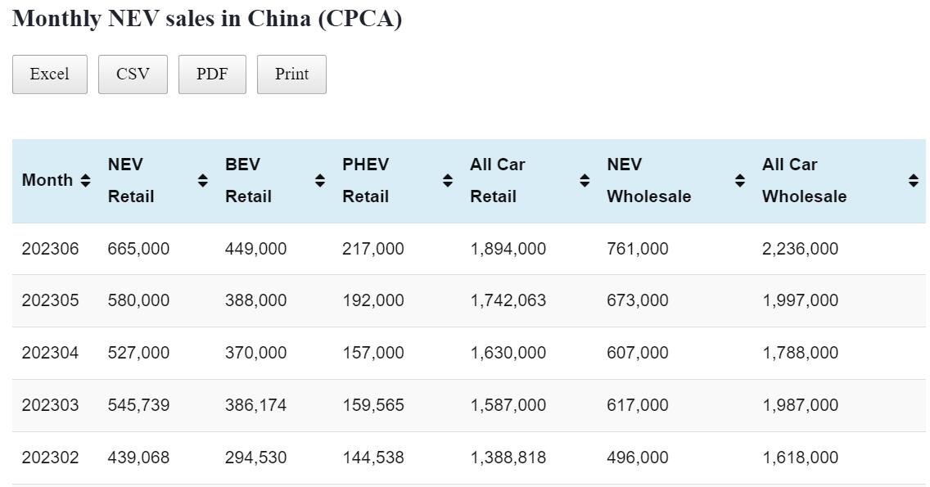
Task: Click NEV Wholesale sort arrow icon
Action: (740, 181)
